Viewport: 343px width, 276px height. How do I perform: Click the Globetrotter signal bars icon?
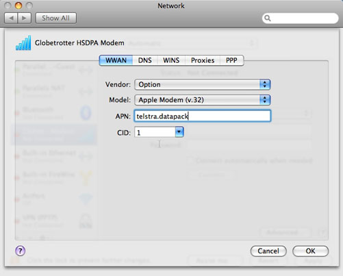click(23, 43)
